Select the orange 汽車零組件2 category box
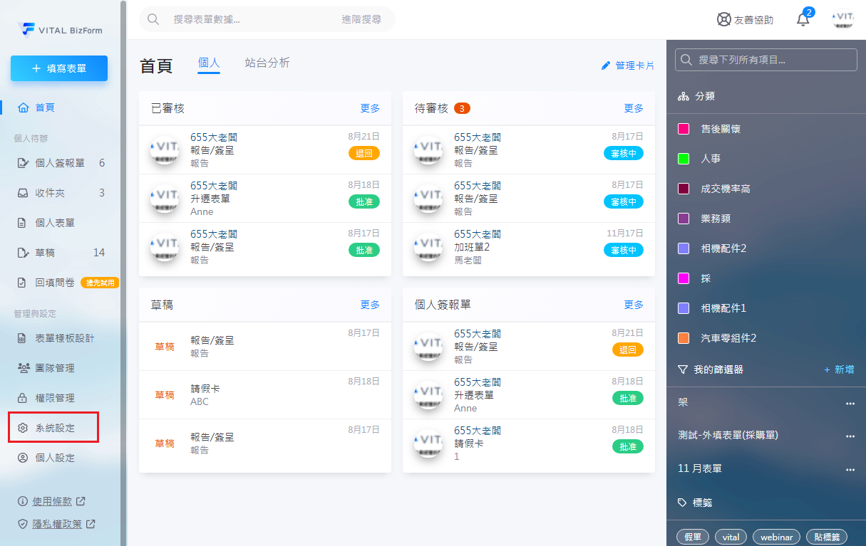 [683, 338]
